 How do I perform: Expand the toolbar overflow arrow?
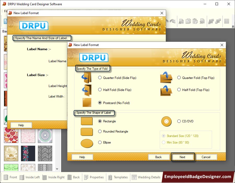coord(233,27)
